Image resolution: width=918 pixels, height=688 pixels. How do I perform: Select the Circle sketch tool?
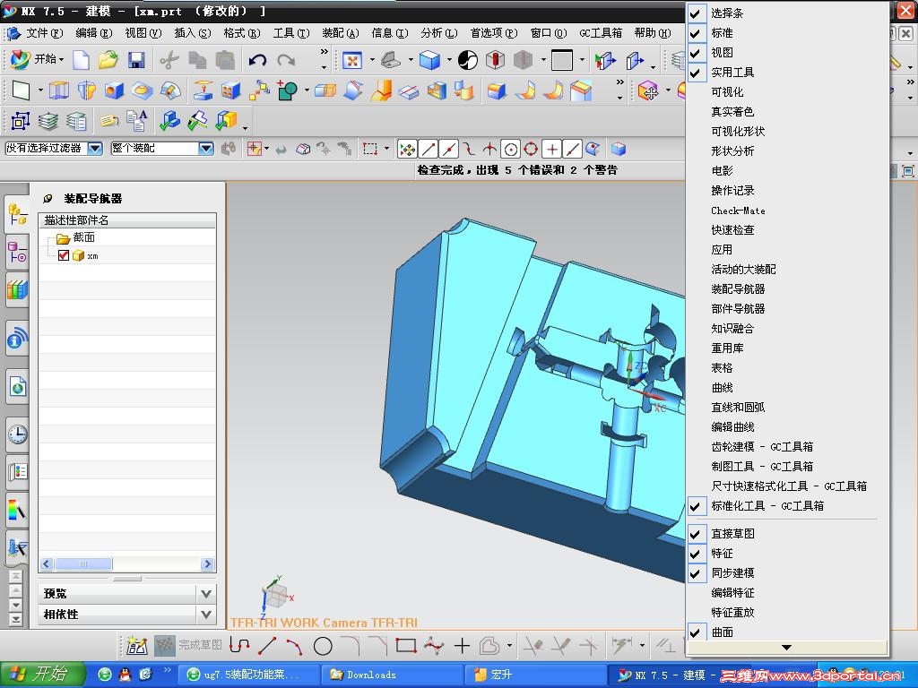click(323, 645)
